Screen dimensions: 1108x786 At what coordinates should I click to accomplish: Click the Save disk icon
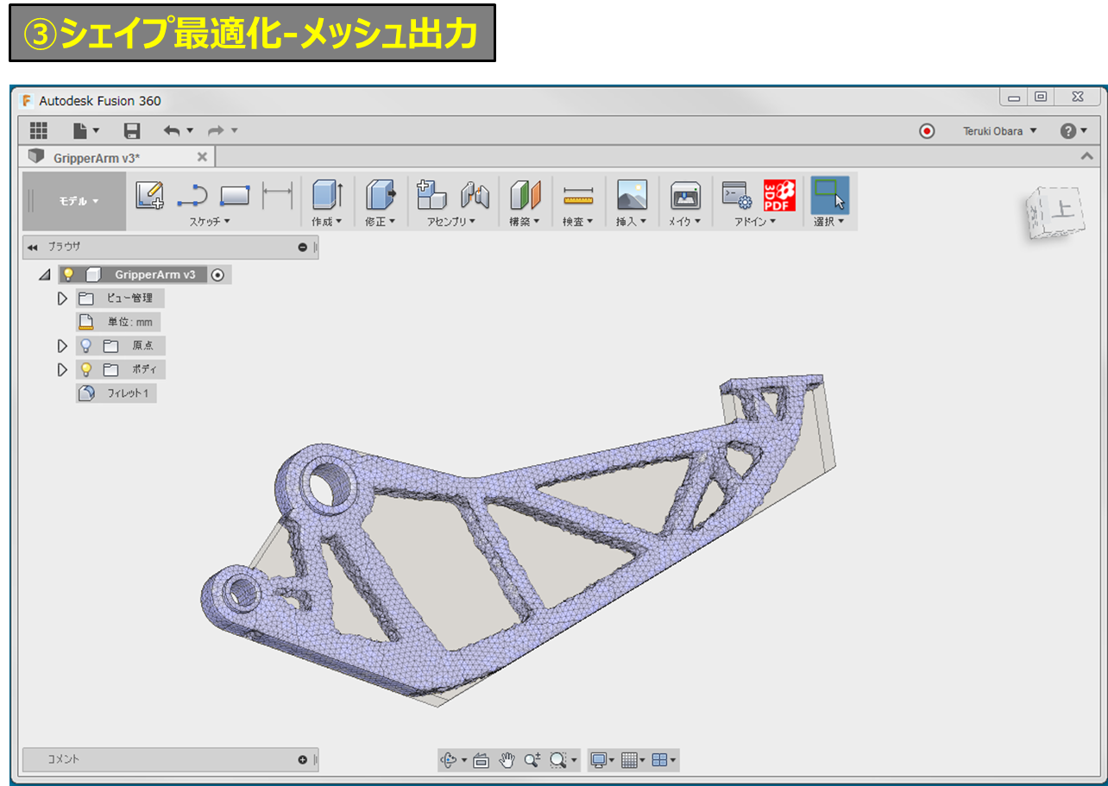[x=132, y=130]
